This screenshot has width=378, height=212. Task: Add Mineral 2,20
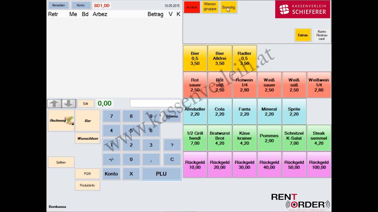coord(269,111)
